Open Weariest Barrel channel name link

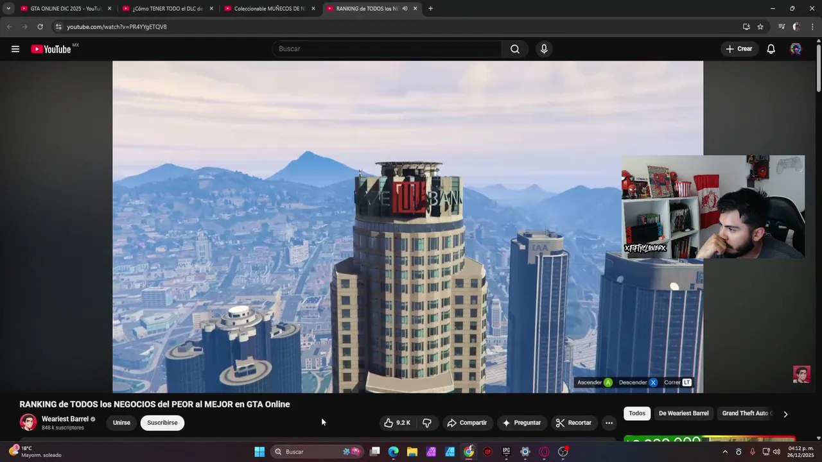click(65, 419)
